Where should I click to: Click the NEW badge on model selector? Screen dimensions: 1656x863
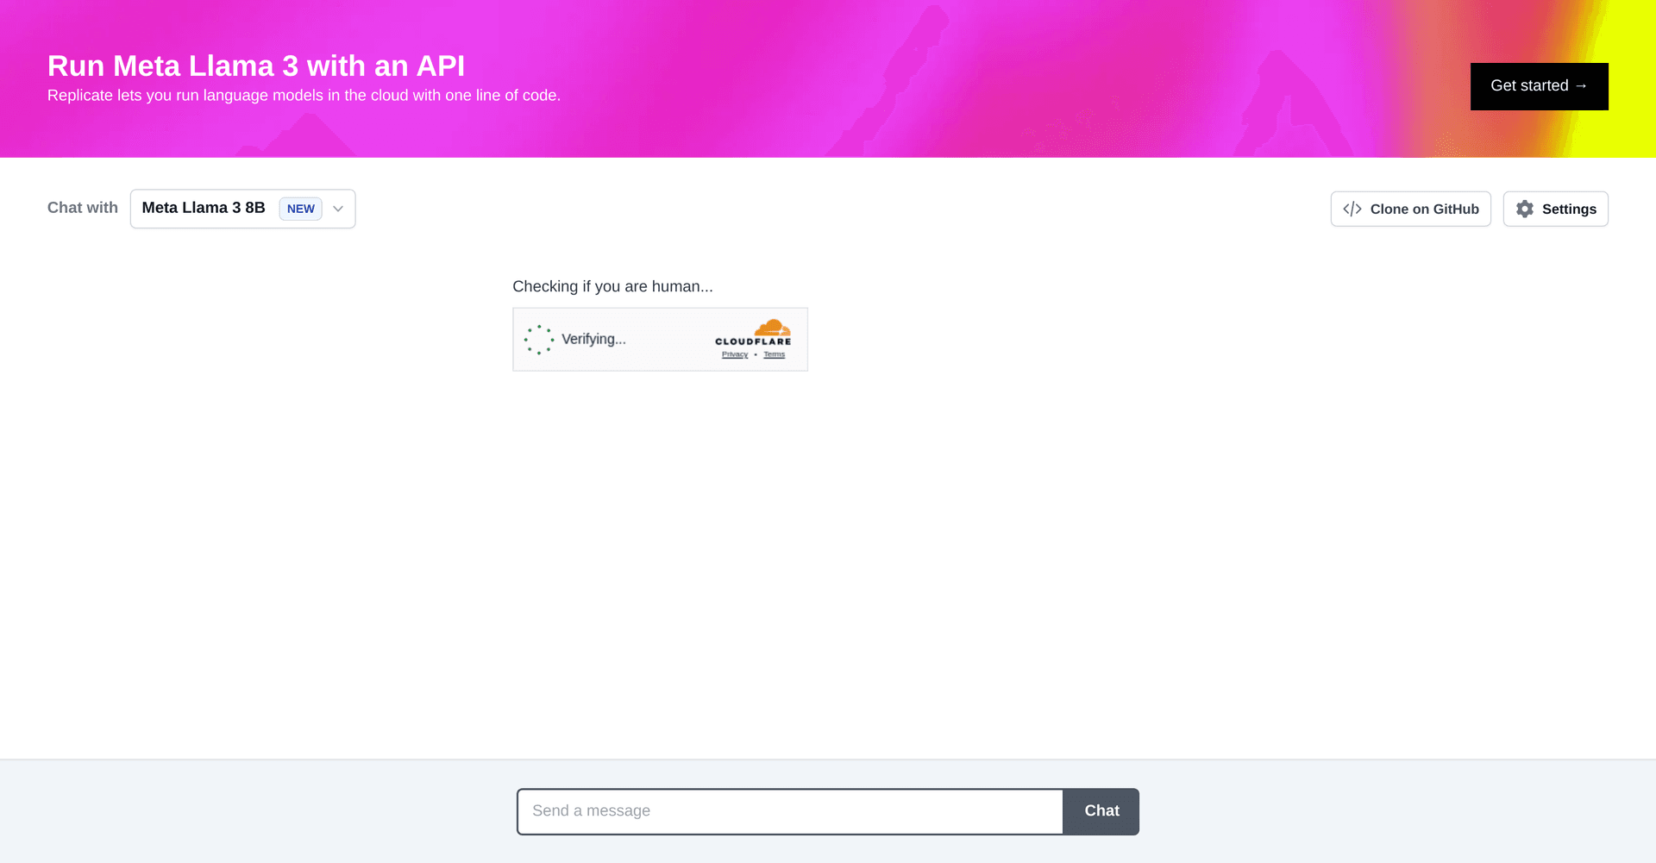click(x=300, y=209)
